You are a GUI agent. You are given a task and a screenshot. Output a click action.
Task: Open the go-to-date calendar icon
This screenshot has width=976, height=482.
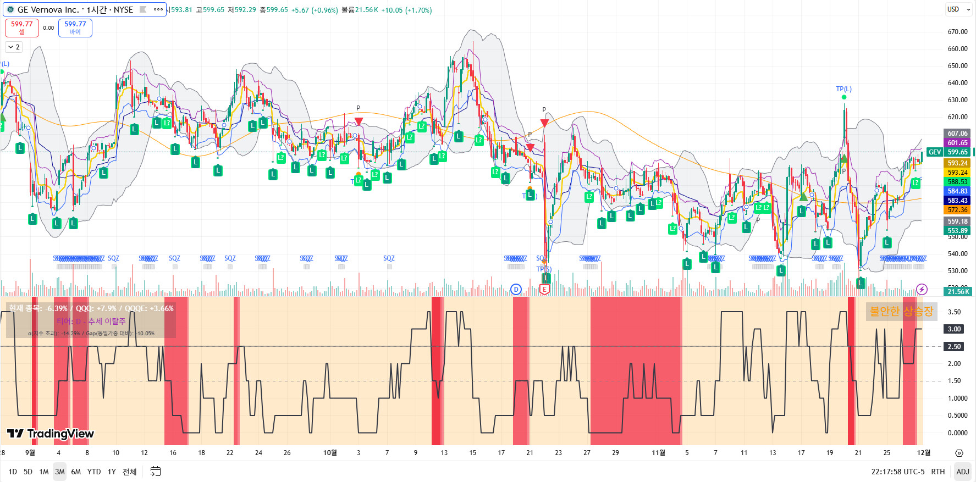point(156,472)
